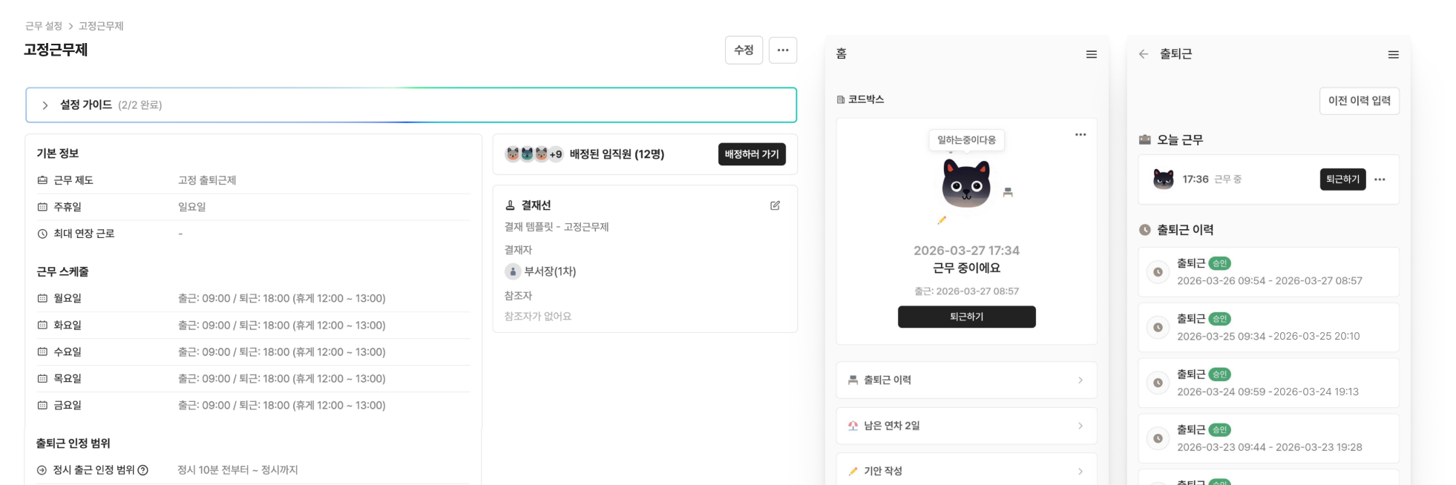Click the 목요일 schedule row
1456x485 pixels.
click(254, 379)
